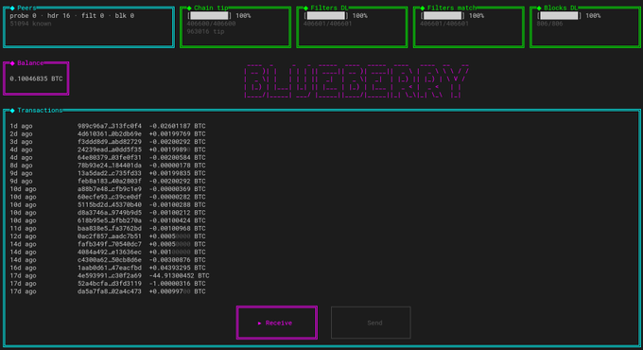
Task: Click the Receive button
Action: [277, 323]
